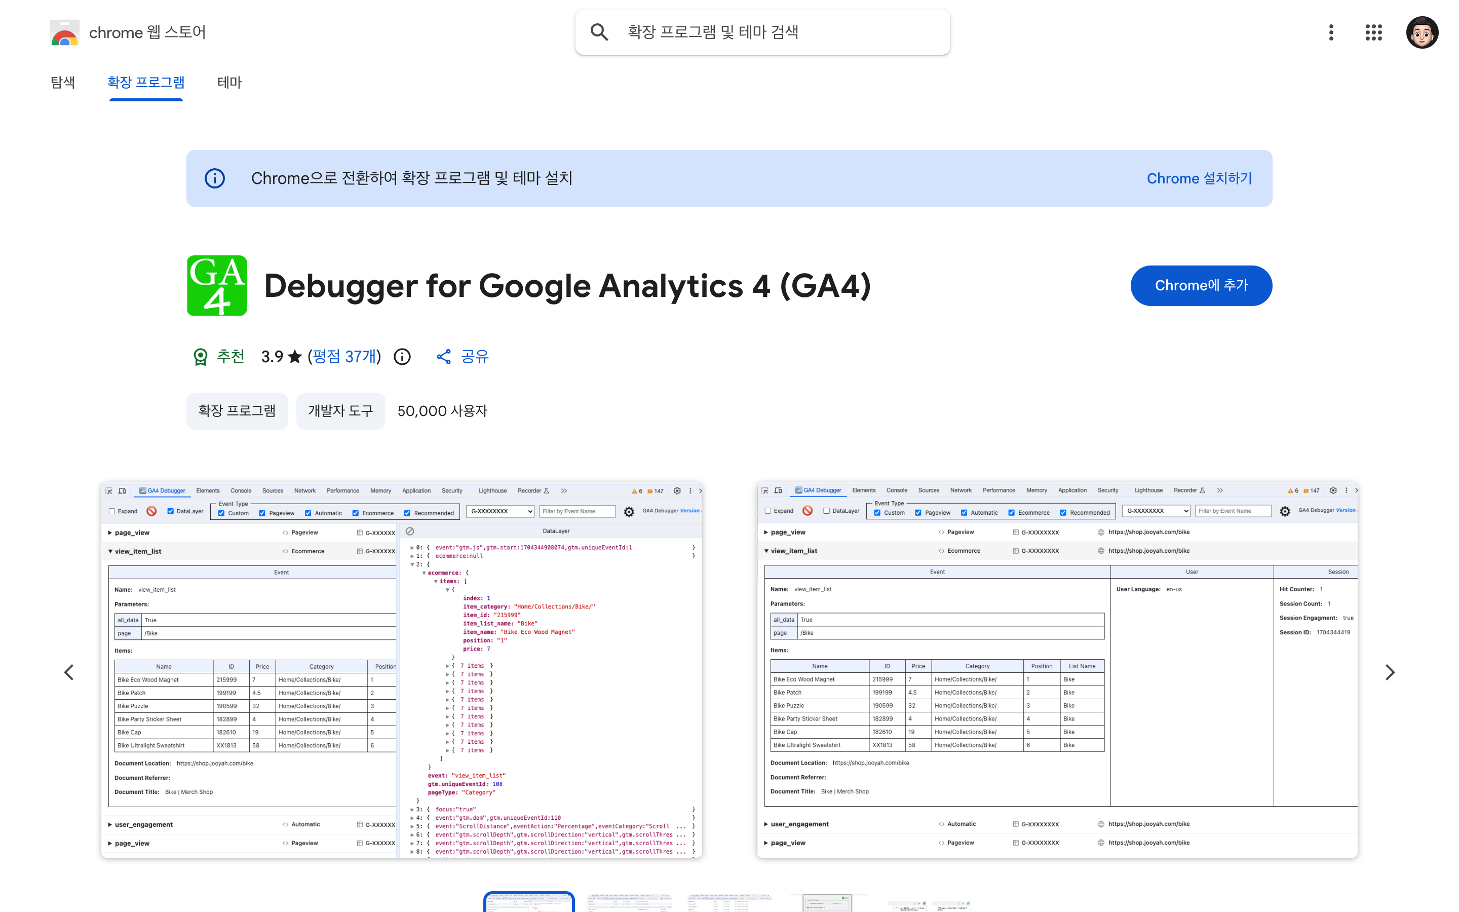Click the 50,000 사용자 user count

(x=442, y=411)
